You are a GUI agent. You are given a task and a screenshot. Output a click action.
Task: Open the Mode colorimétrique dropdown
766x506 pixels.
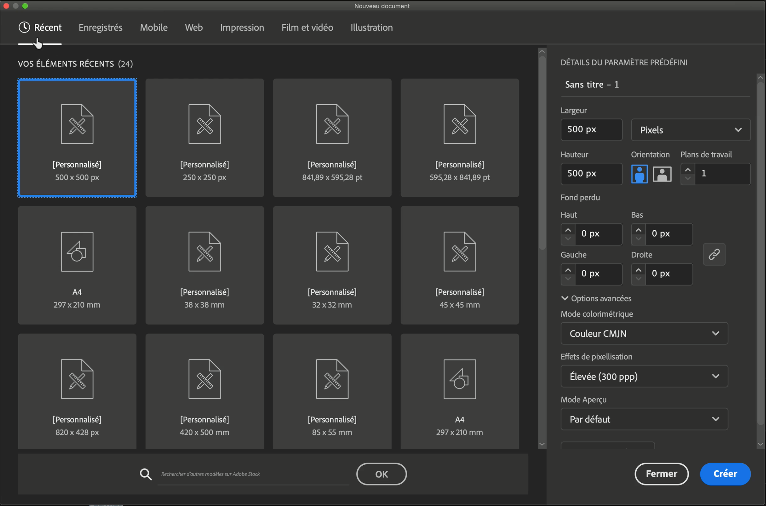click(x=644, y=333)
